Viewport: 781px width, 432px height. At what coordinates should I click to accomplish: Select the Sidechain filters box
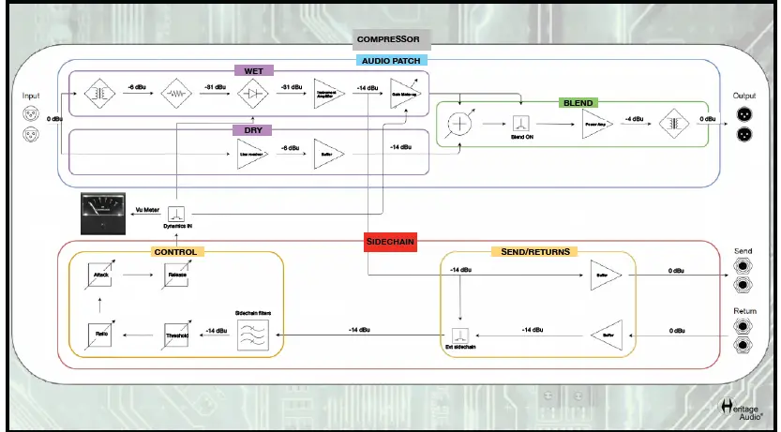(x=253, y=335)
